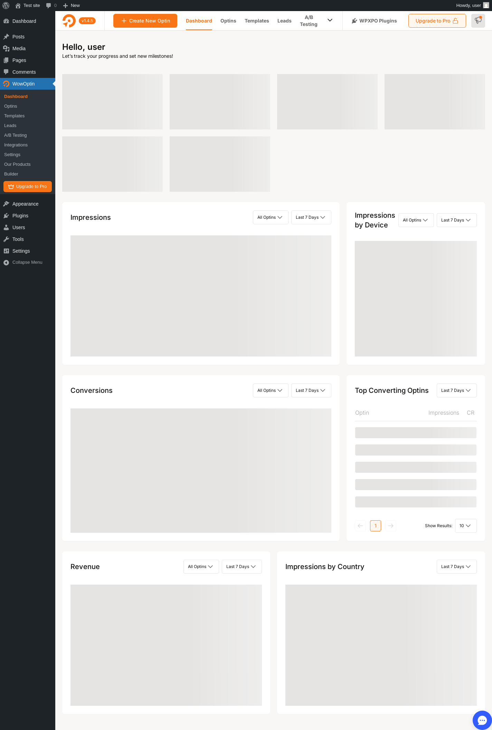The width and height of the screenshot is (492, 730).
Task: Click the Pages icon in sidebar
Action: coord(6,60)
